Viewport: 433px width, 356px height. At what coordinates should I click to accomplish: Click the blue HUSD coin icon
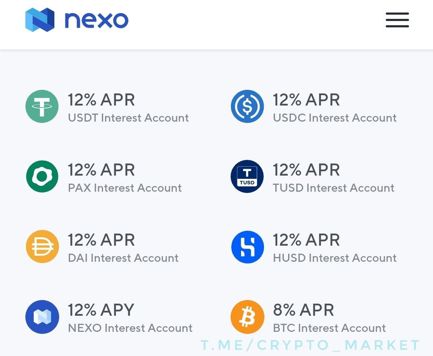click(247, 247)
